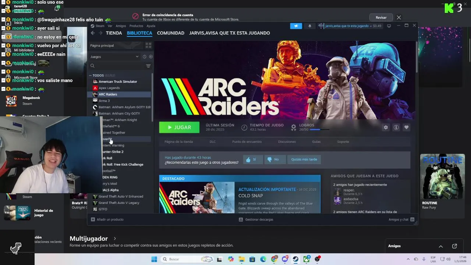Click the Windows taskbar Buscar field

(x=187, y=259)
